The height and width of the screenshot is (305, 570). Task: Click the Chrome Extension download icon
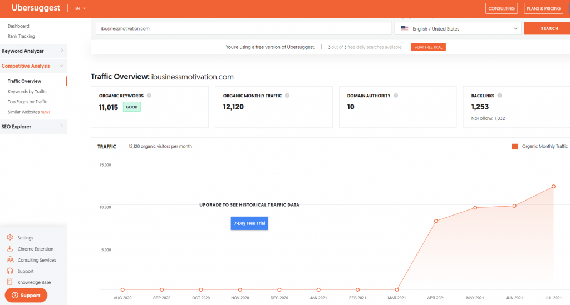tap(10, 249)
